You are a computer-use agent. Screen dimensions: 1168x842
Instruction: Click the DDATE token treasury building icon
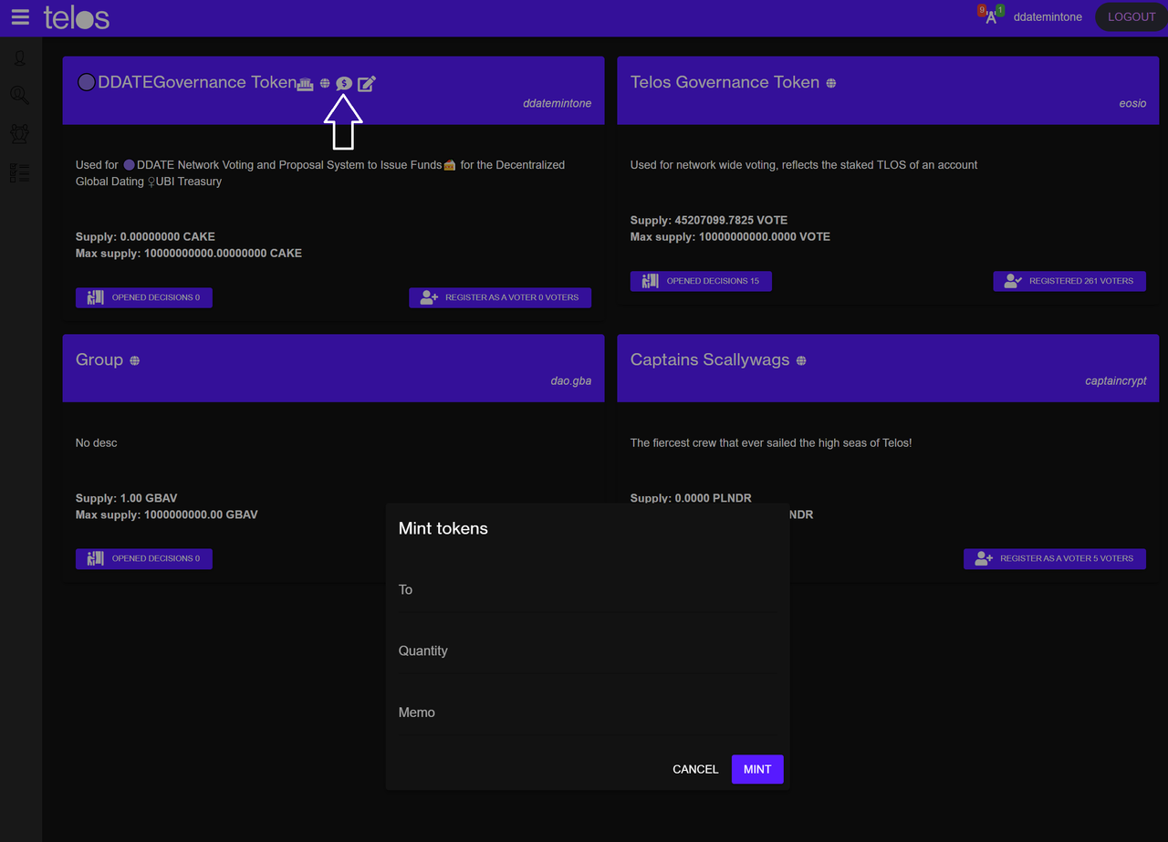pos(306,83)
